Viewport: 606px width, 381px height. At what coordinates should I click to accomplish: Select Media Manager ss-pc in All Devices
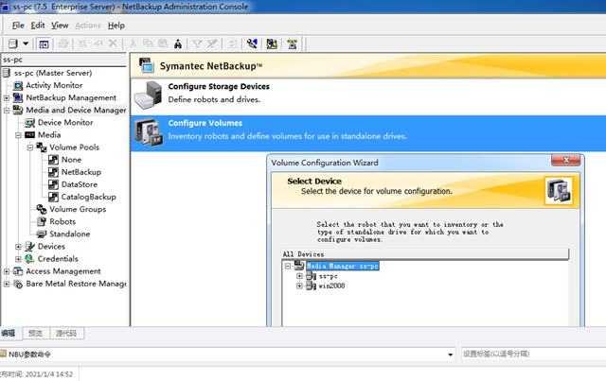click(343, 266)
